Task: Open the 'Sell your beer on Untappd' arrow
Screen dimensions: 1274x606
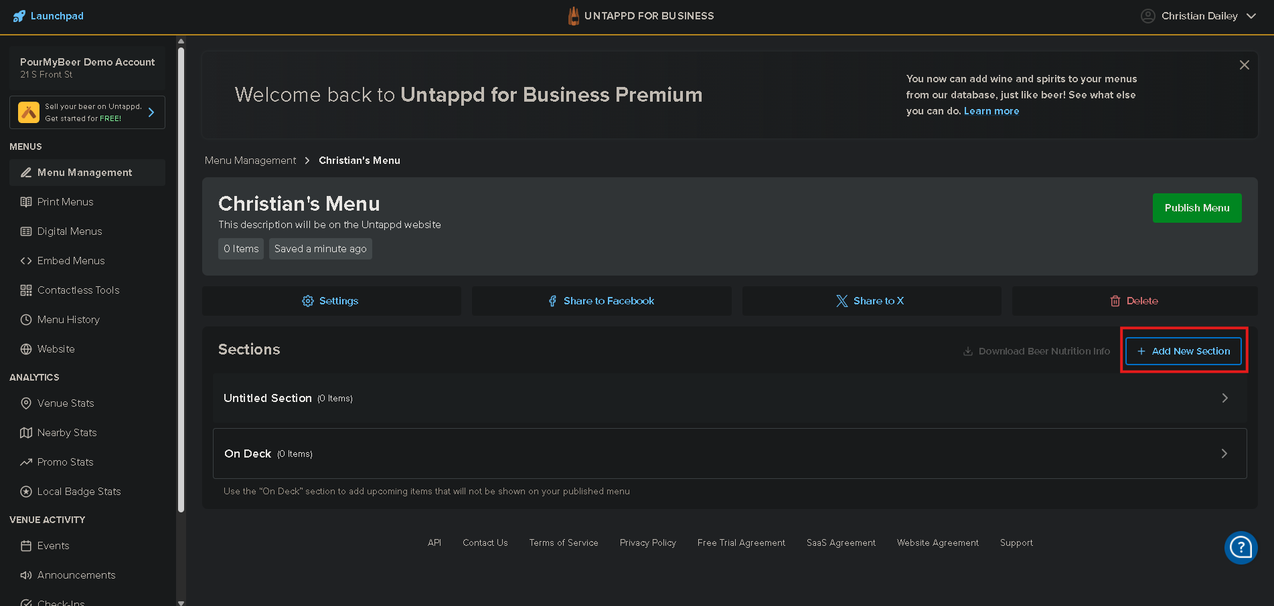Action: pos(151,112)
